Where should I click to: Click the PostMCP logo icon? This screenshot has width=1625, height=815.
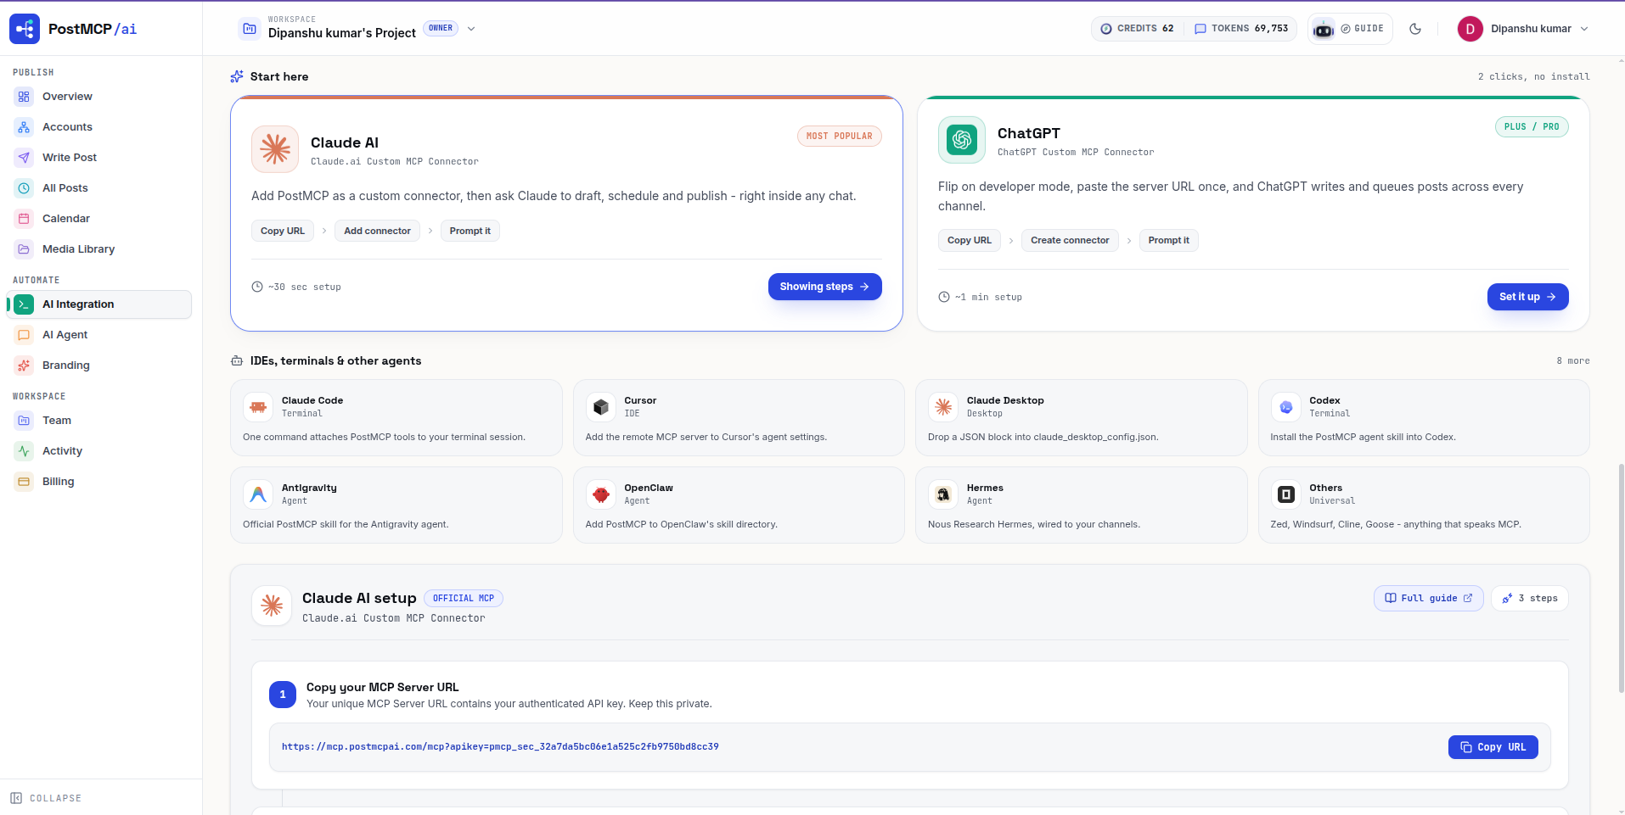[x=25, y=29]
